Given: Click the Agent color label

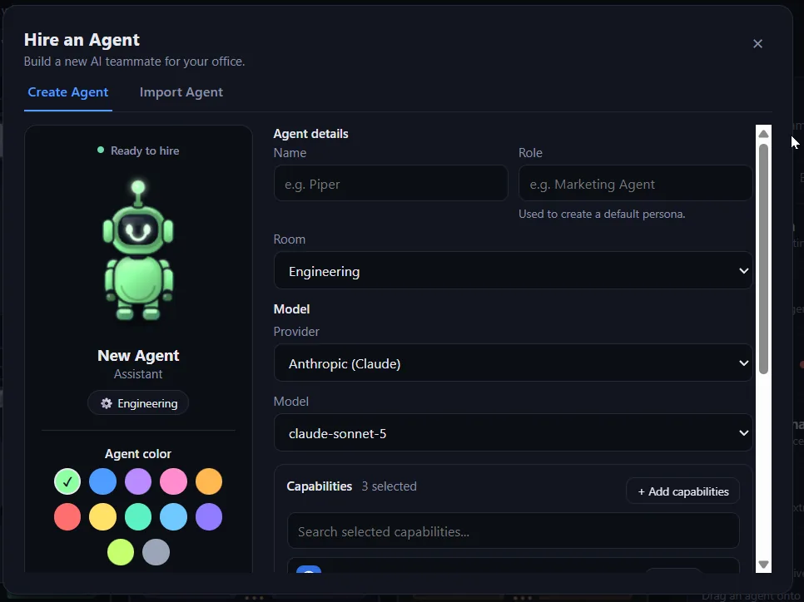Looking at the screenshot, I should pyautogui.click(x=138, y=454).
